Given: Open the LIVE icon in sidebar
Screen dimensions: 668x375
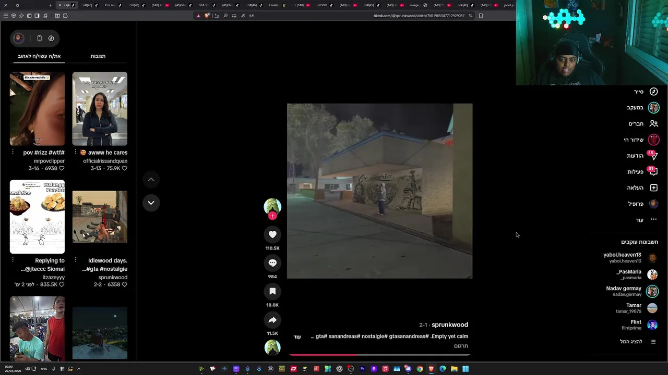Looking at the screenshot, I should click(x=653, y=140).
